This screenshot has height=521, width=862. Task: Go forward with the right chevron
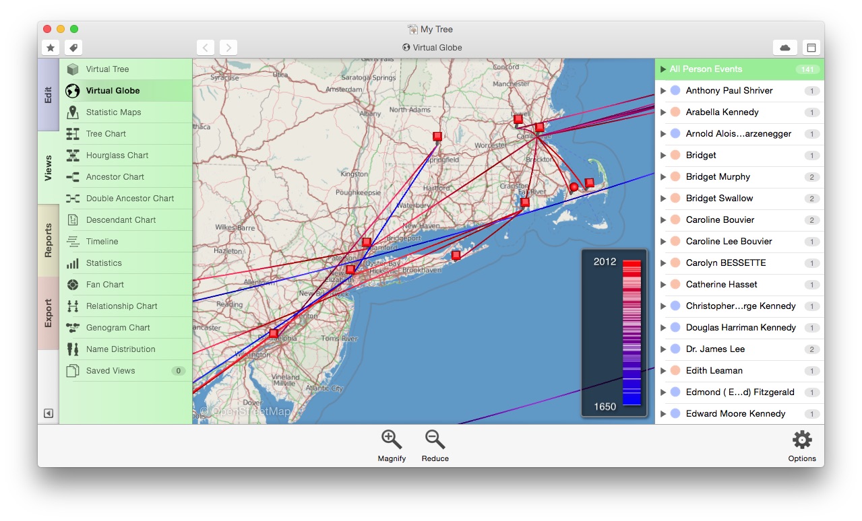click(228, 48)
